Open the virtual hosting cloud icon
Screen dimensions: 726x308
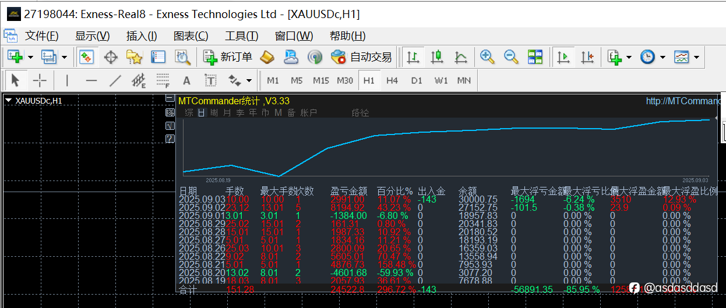tap(291, 57)
